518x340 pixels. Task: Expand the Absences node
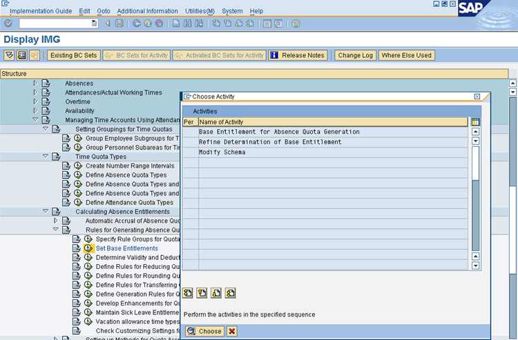[35, 83]
